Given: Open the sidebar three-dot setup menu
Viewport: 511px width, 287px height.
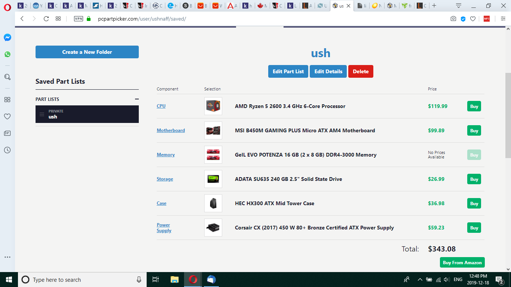Looking at the screenshot, I should [7, 257].
